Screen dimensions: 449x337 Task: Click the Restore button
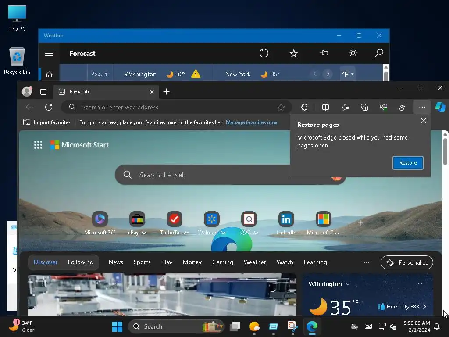[x=408, y=163]
